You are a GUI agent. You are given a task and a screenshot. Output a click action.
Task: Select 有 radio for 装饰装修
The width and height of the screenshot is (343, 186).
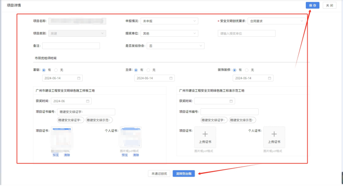click(235, 70)
